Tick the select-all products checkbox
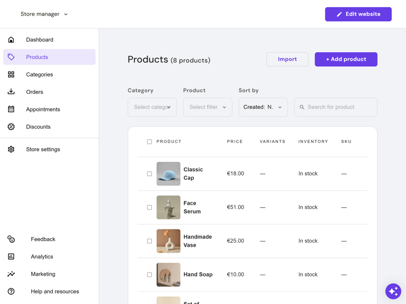 (149, 142)
